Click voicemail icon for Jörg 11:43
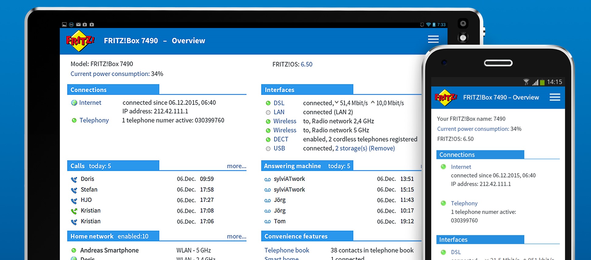591x260 pixels. pos(268,201)
